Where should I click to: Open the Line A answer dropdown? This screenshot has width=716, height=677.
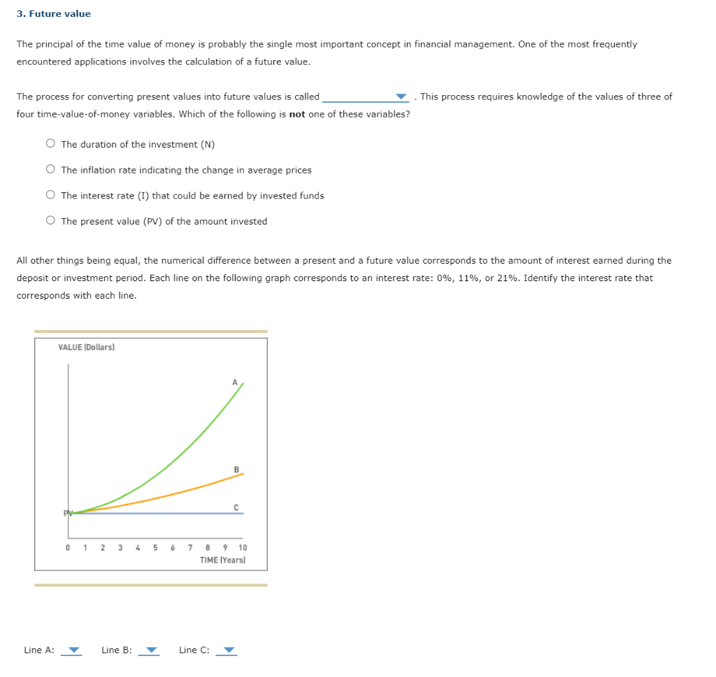(72, 650)
